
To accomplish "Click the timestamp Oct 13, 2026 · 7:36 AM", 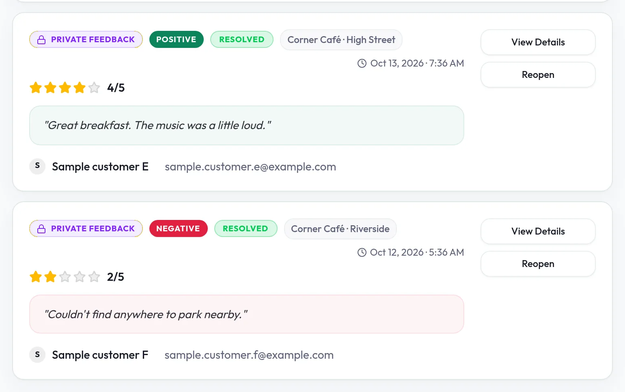I will point(417,63).
